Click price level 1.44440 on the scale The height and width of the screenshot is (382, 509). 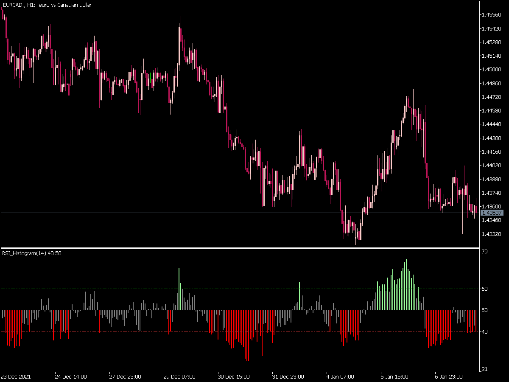point(492,124)
